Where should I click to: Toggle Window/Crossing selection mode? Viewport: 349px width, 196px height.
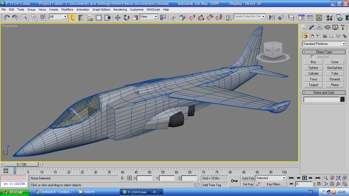(x=108, y=18)
